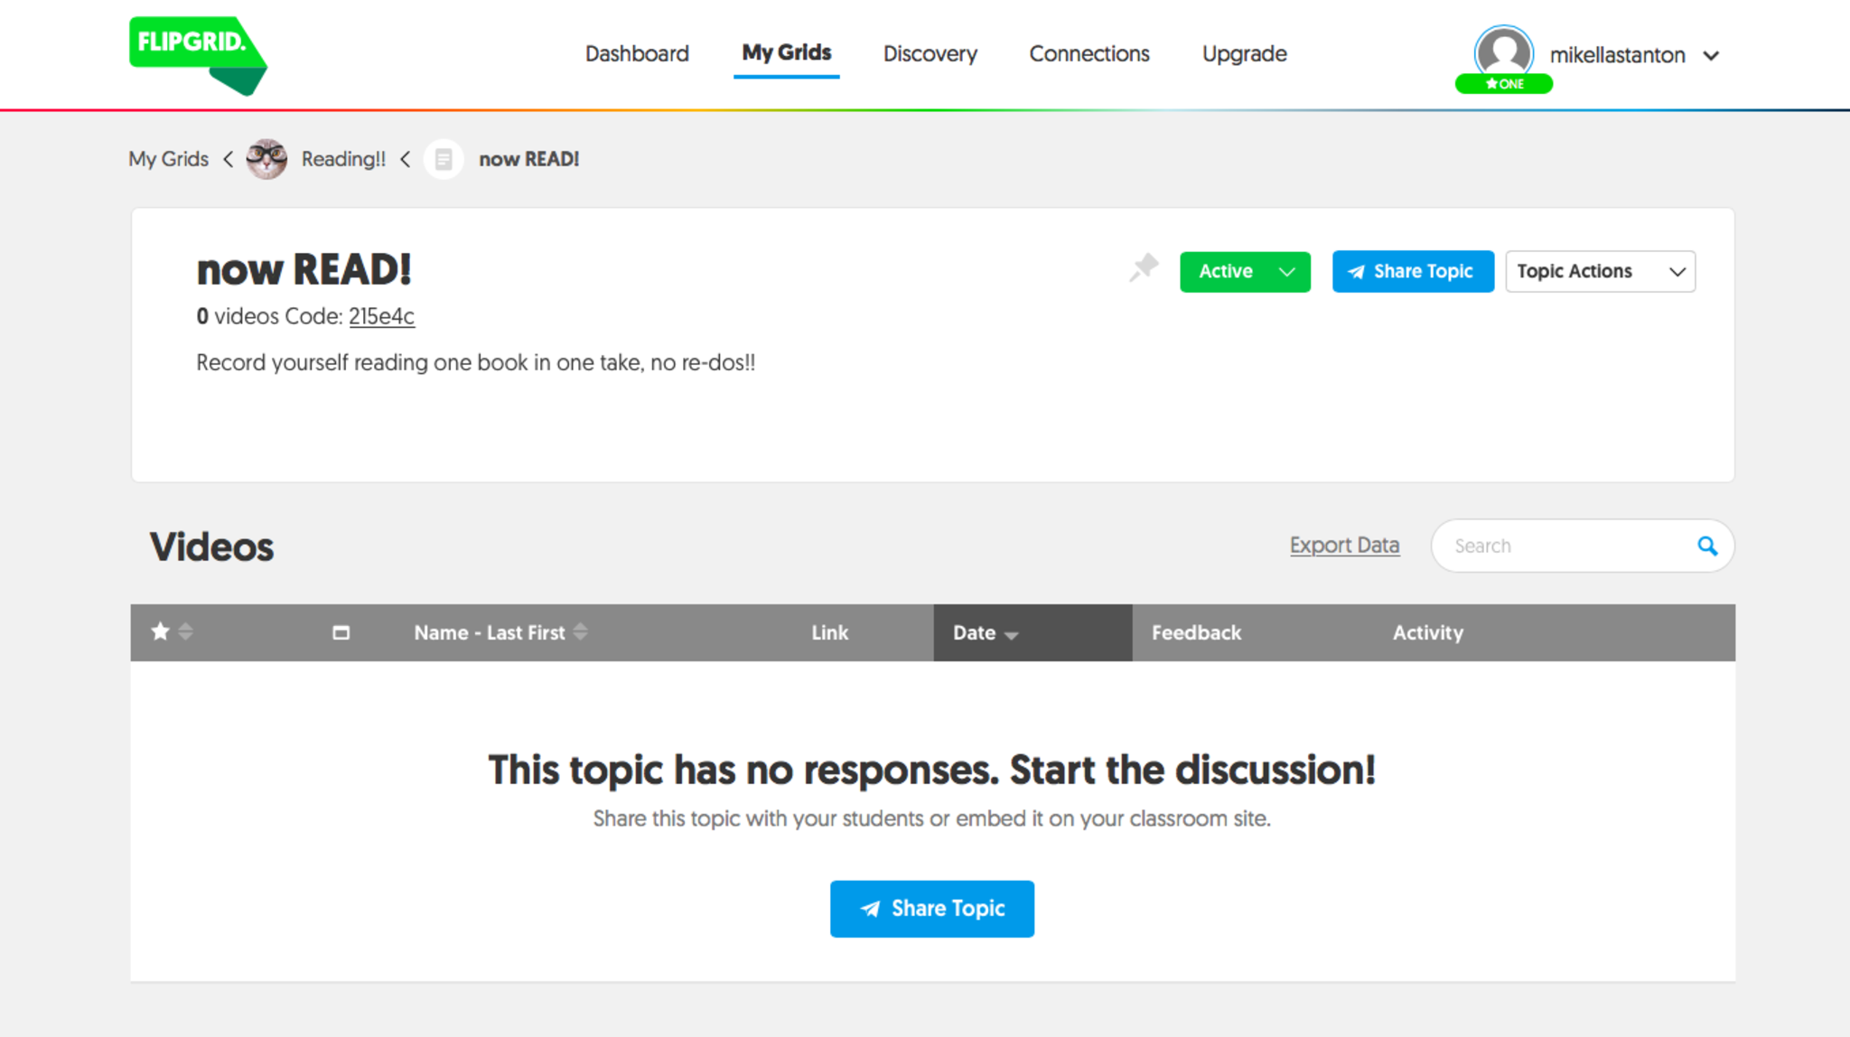The image size is (1850, 1037).
Task: Open the Discovery tab
Action: click(x=930, y=54)
